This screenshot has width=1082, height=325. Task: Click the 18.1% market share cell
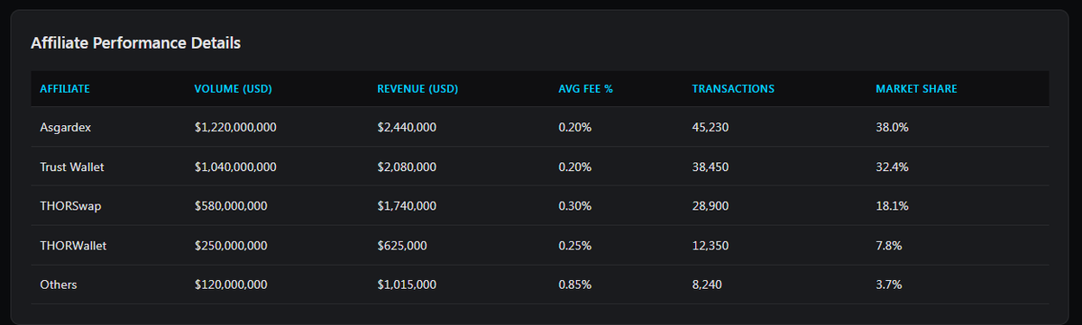point(892,206)
